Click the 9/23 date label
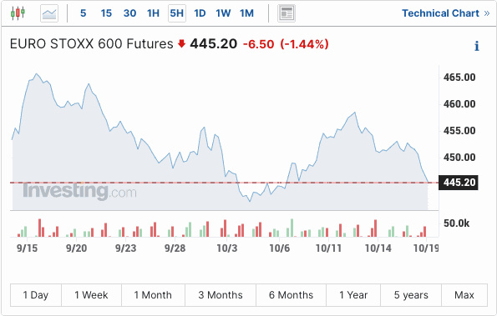Screen dimensions: 497x316 [126, 248]
